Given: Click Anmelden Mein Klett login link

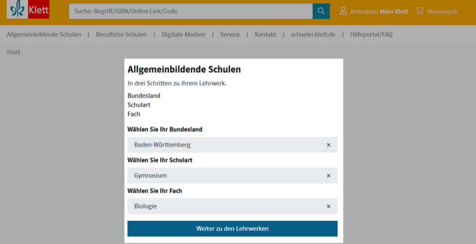Looking at the screenshot, I should (x=379, y=11).
